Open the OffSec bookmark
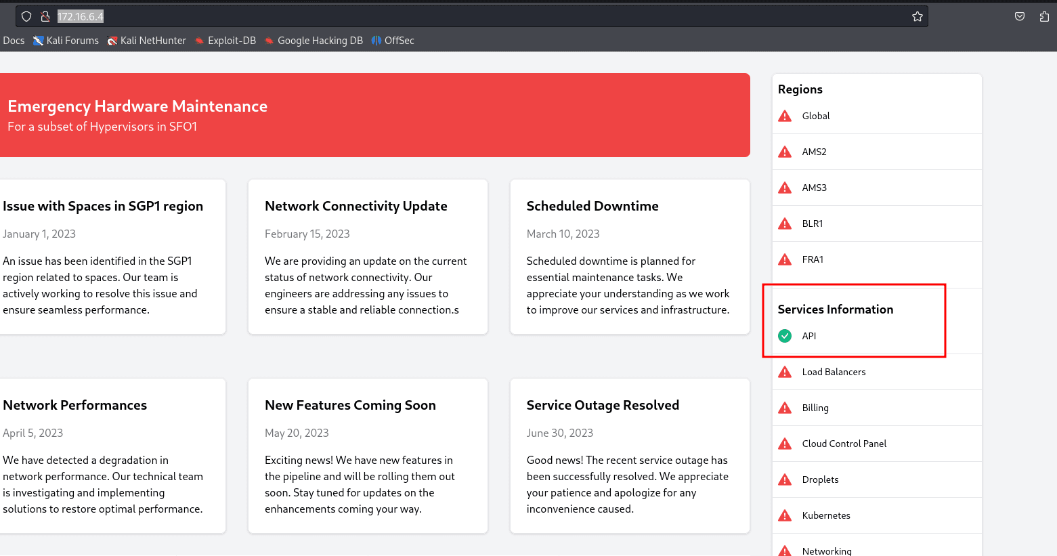The width and height of the screenshot is (1057, 556). [x=393, y=41]
